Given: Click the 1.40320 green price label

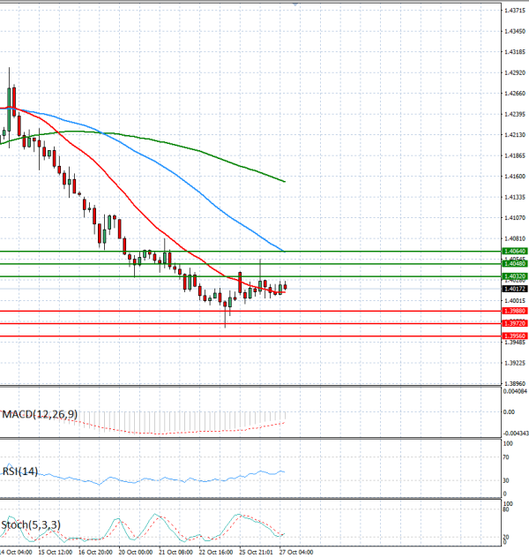Looking at the screenshot, I should (x=515, y=276).
